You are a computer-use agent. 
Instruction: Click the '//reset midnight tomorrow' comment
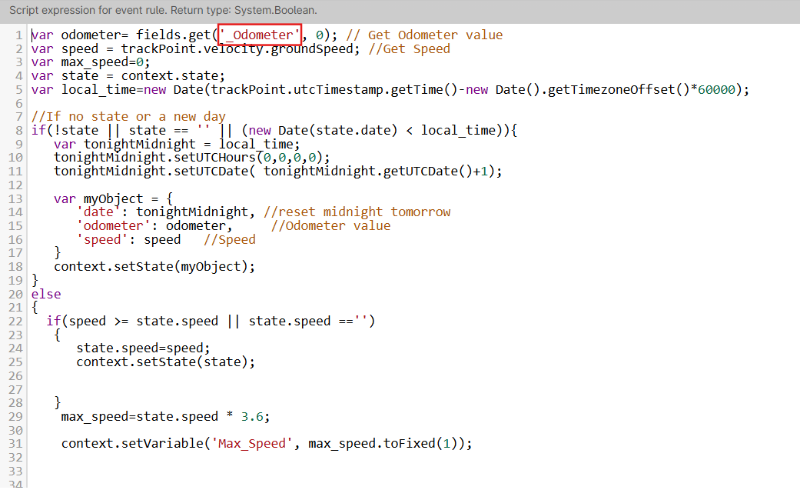[357, 212]
